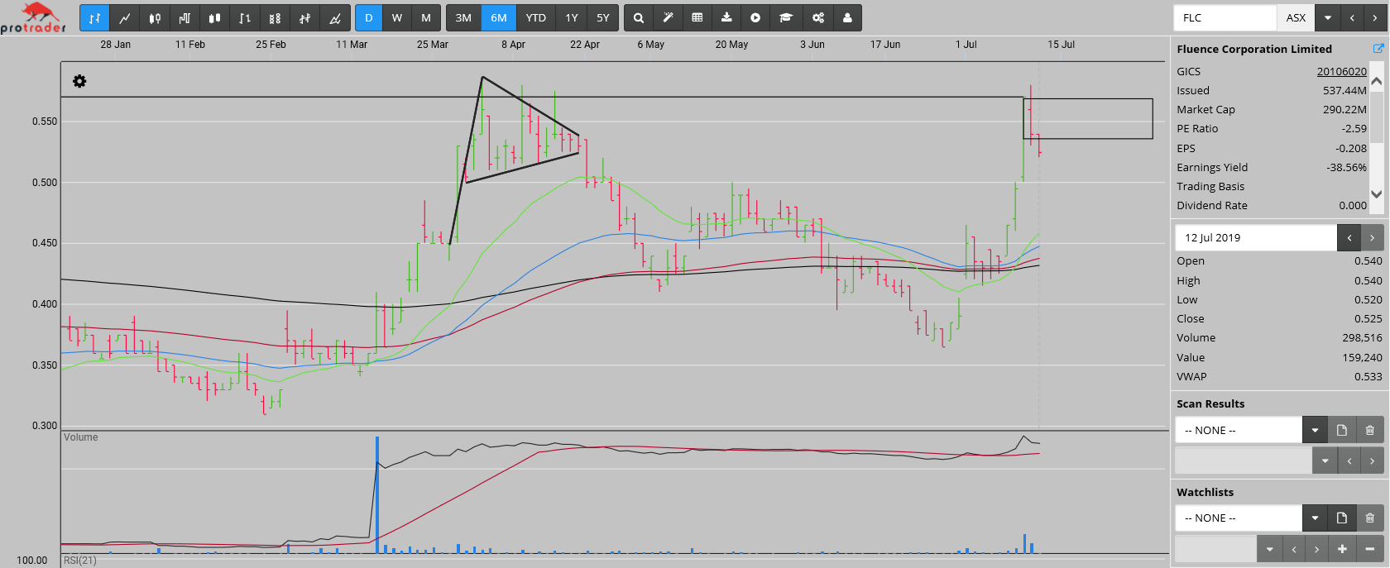Screen dimensions: 1390x568
Task: Set chart range to YTD
Action: click(x=536, y=18)
